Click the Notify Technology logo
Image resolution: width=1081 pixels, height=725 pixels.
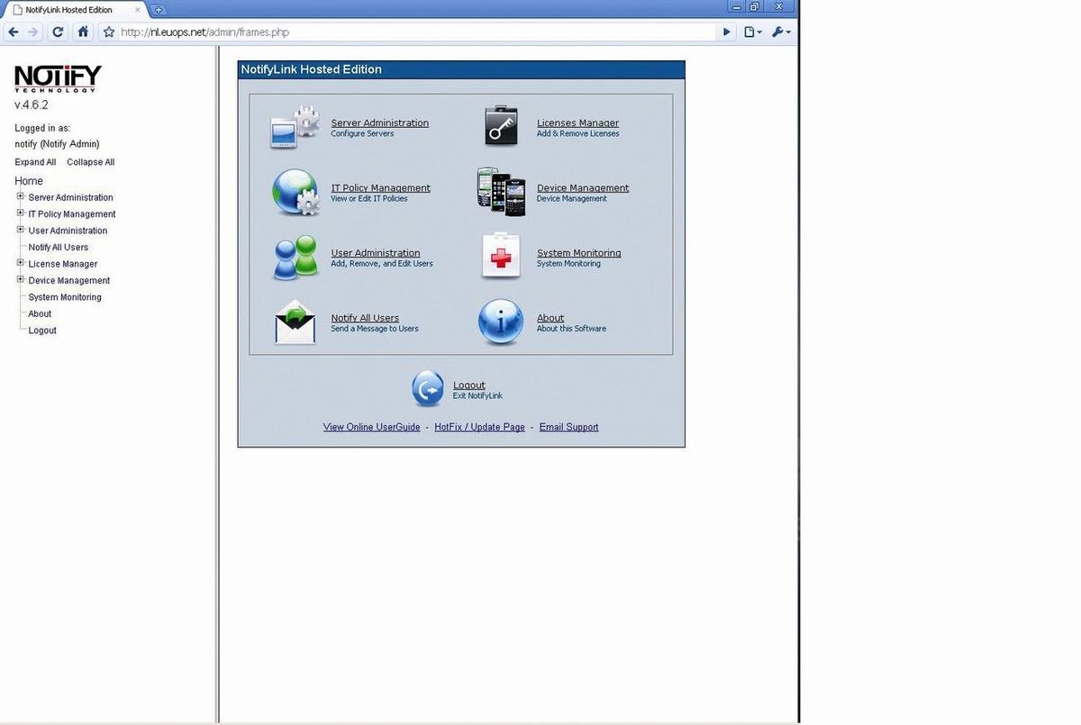58,78
